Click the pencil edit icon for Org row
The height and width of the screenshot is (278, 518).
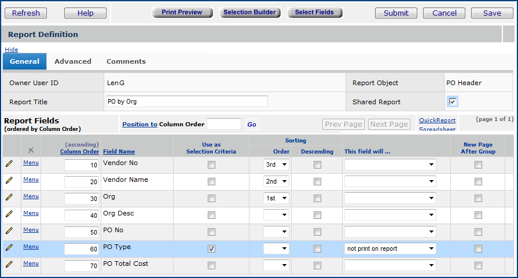point(9,197)
